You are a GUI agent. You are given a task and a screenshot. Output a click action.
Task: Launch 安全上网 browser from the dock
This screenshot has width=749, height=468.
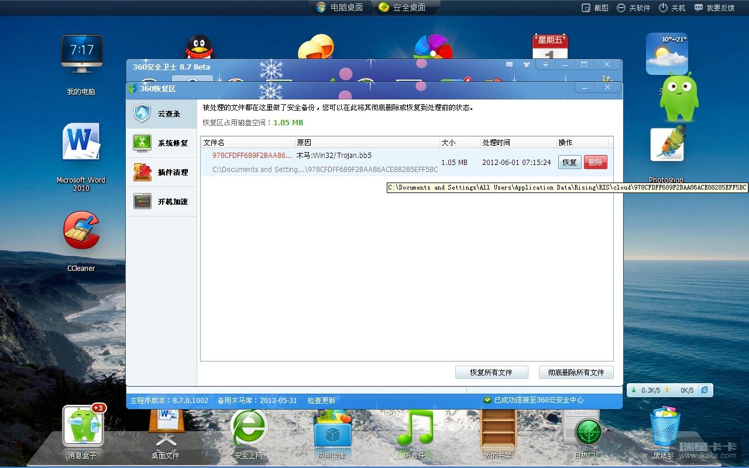(x=249, y=433)
